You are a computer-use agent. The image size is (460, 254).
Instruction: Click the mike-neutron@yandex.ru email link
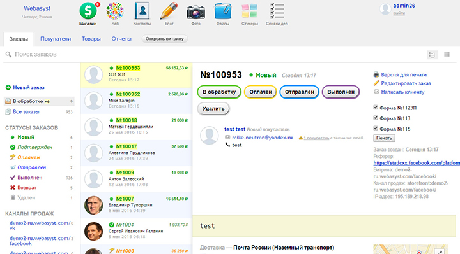tap(263, 138)
